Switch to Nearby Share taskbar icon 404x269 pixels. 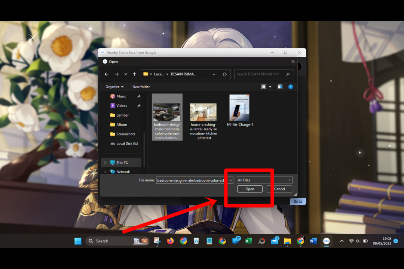point(327,241)
